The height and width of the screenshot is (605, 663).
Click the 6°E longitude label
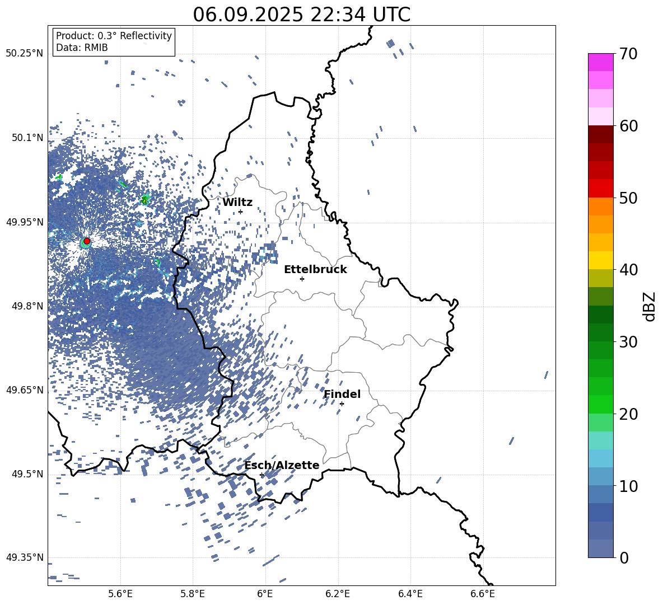pyautogui.click(x=265, y=594)
